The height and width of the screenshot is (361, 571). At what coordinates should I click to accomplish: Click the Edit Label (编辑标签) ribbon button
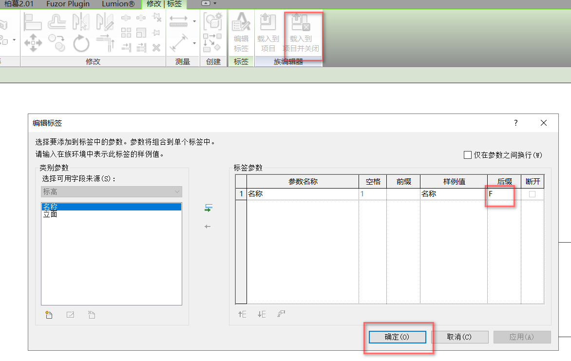point(241,32)
